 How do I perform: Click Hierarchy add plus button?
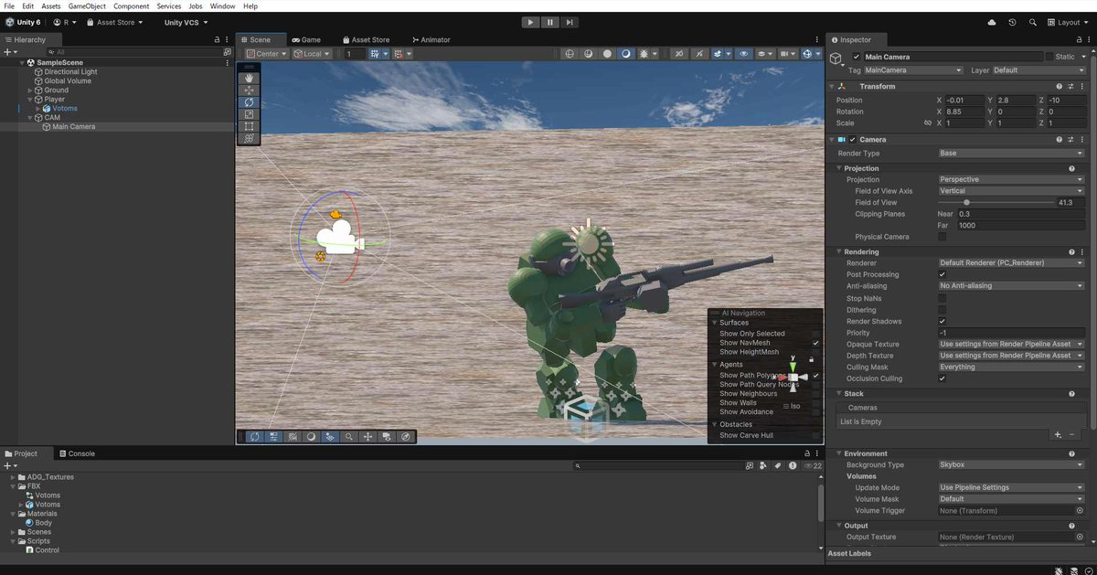tap(7, 52)
